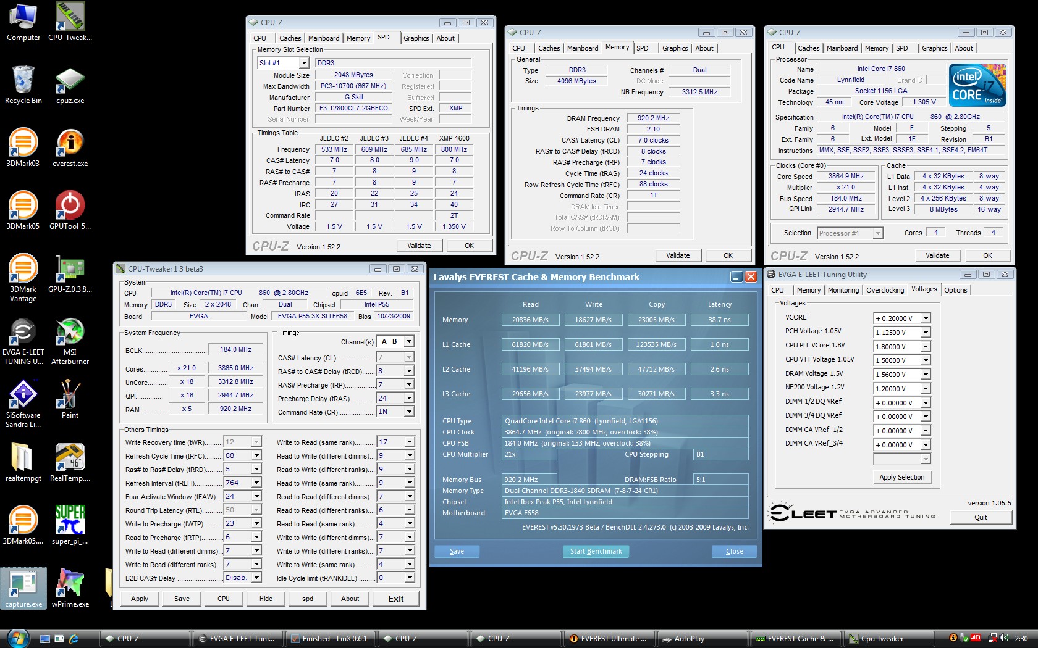Click Close button in EVEREST benchmark

(x=734, y=551)
